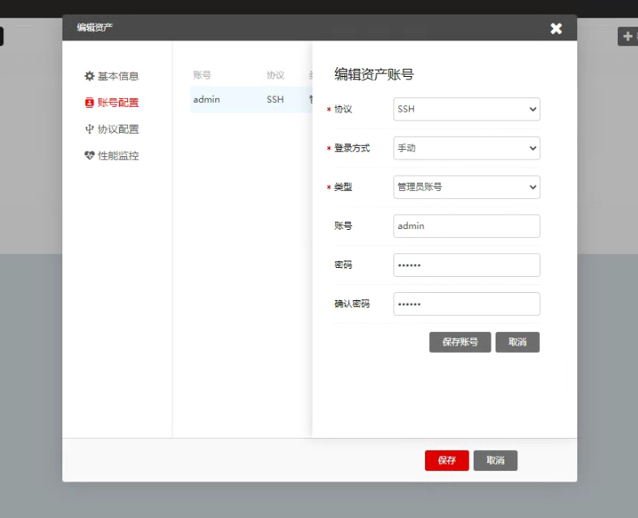The image size is (638, 518).
Task: Click the red 保存 button
Action: (447, 461)
